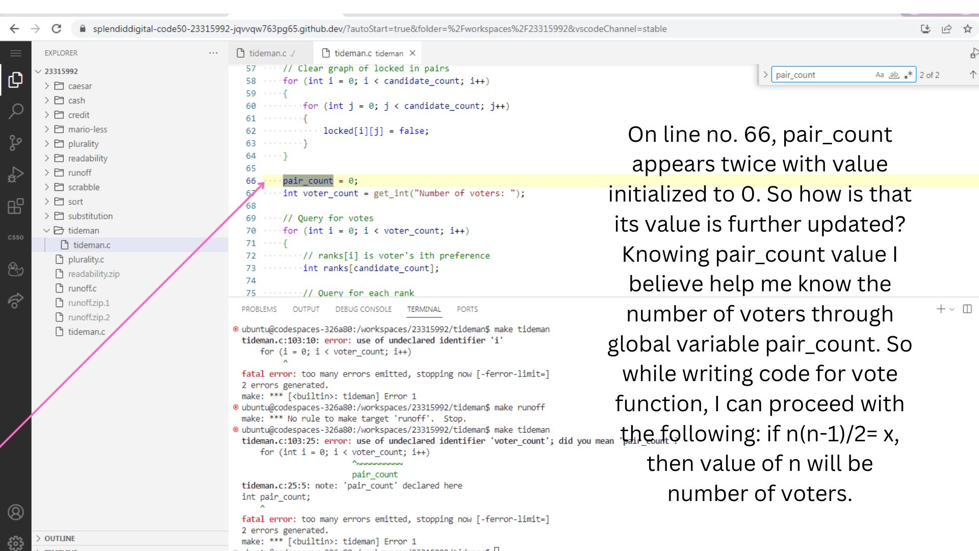
Task: Go forward in browser
Action: (35, 29)
